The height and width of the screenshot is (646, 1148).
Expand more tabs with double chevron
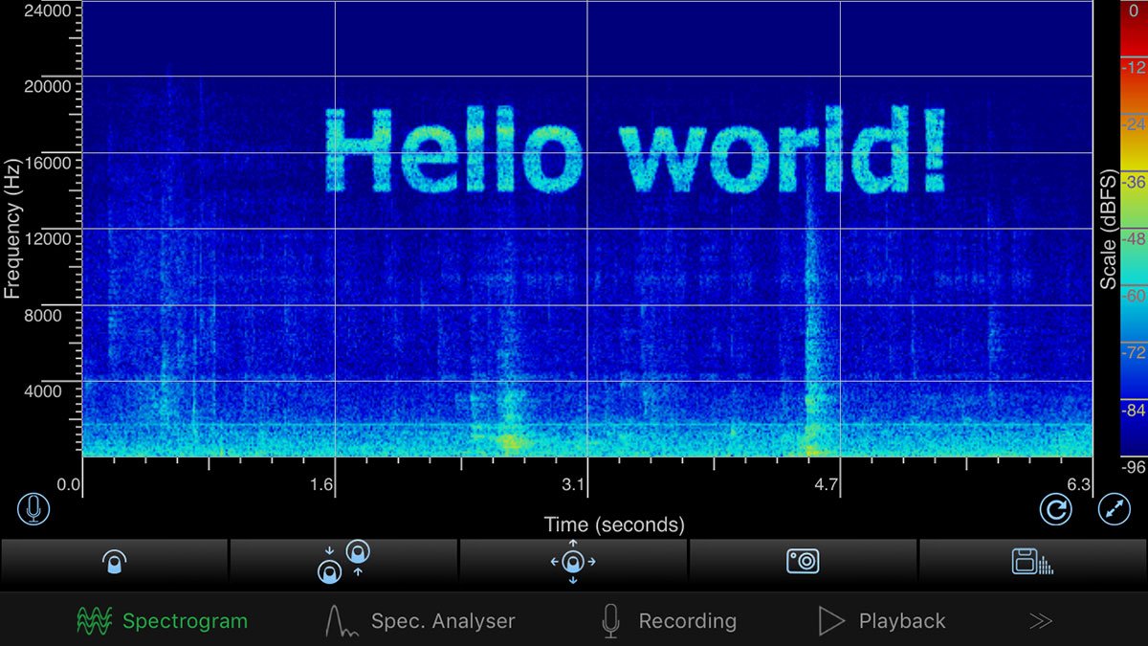(x=1041, y=621)
